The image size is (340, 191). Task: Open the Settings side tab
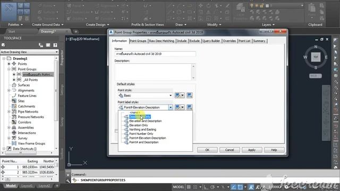pyautogui.click(x=62, y=90)
